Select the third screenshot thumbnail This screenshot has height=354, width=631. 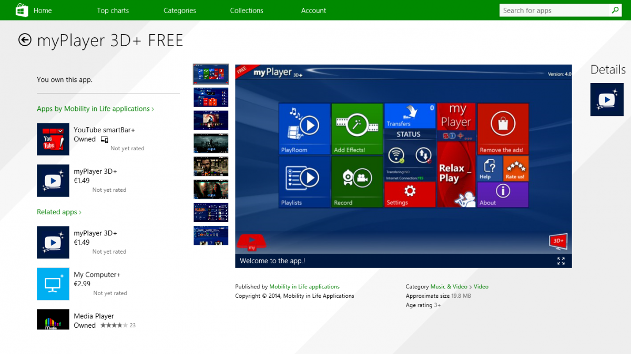pyautogui.click(x=211, y=120)
